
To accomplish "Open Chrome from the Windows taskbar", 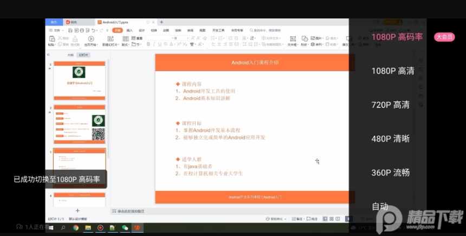I will click(x=76, y=228).
